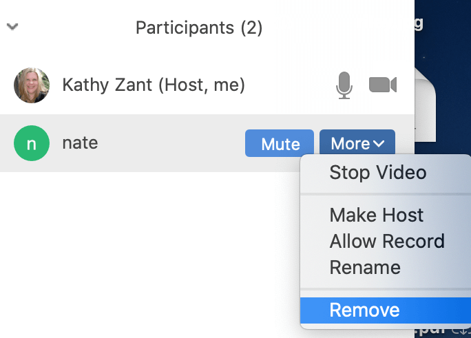The image size is (471, 338).
Task: Collapse the Participants panel chevron
Action: [12, 28]
